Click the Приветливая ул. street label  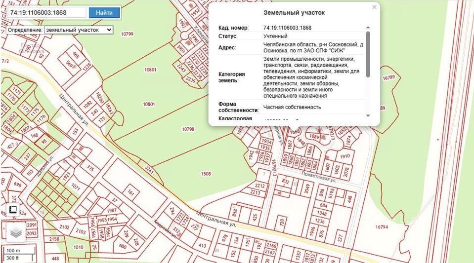coord(319,176)
